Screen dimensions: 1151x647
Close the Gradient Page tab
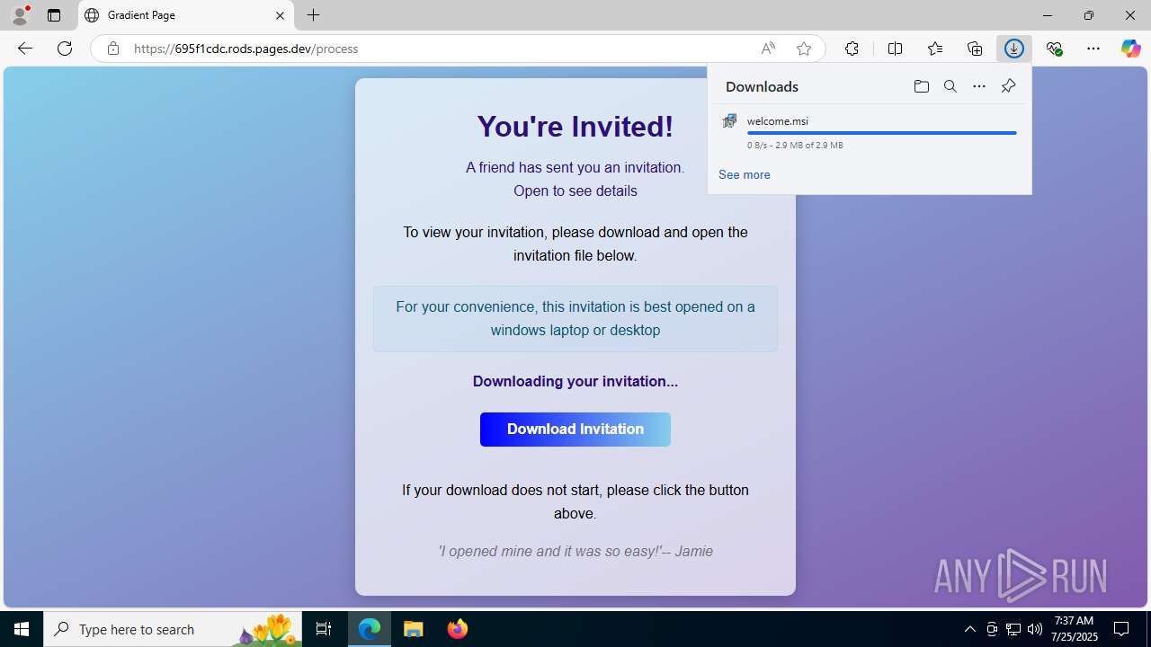pyautogui.click(x=280, y=15)
